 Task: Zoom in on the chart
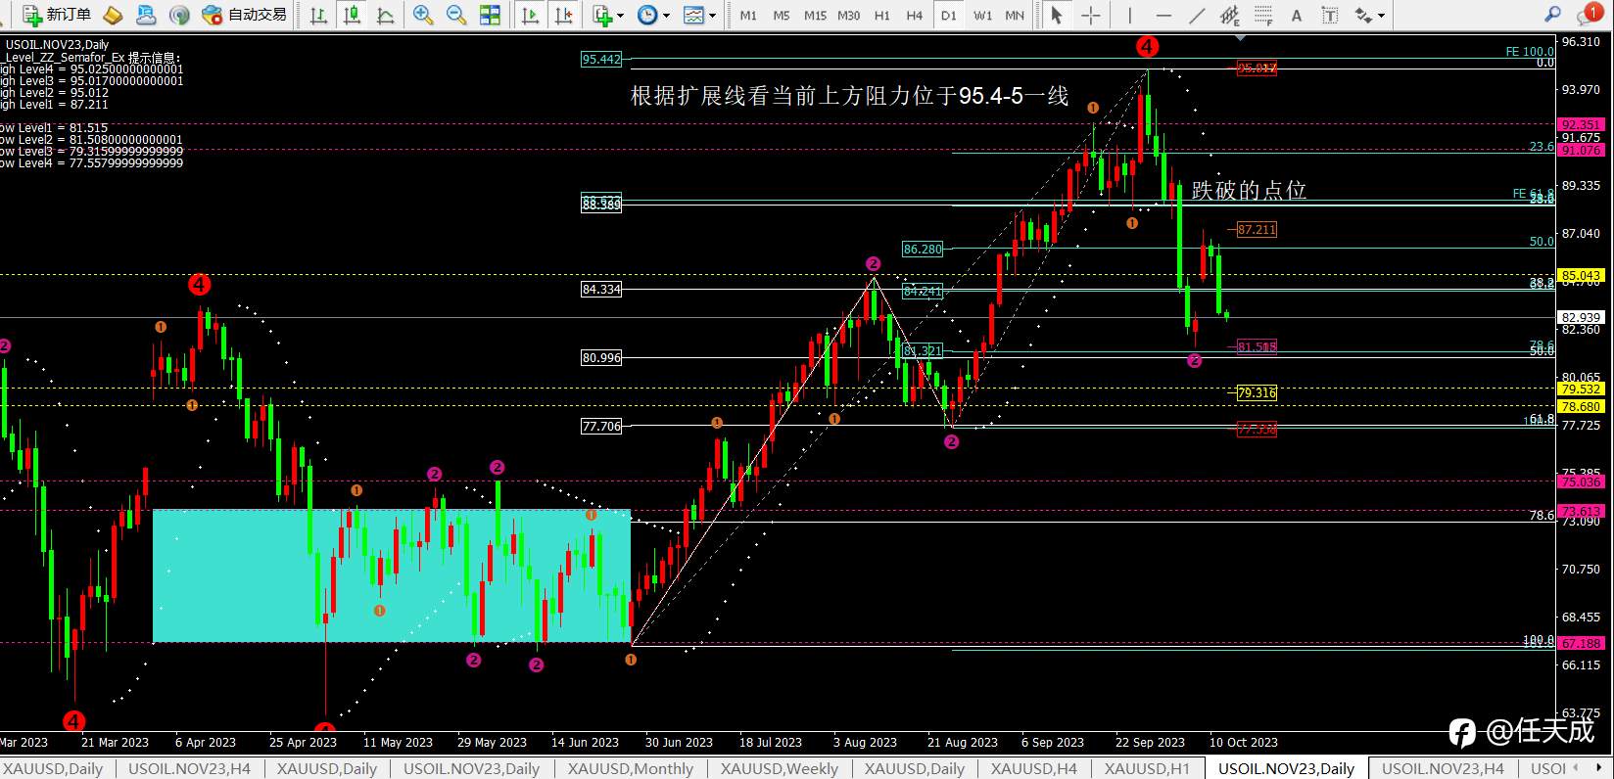click(x=423, y=15)
